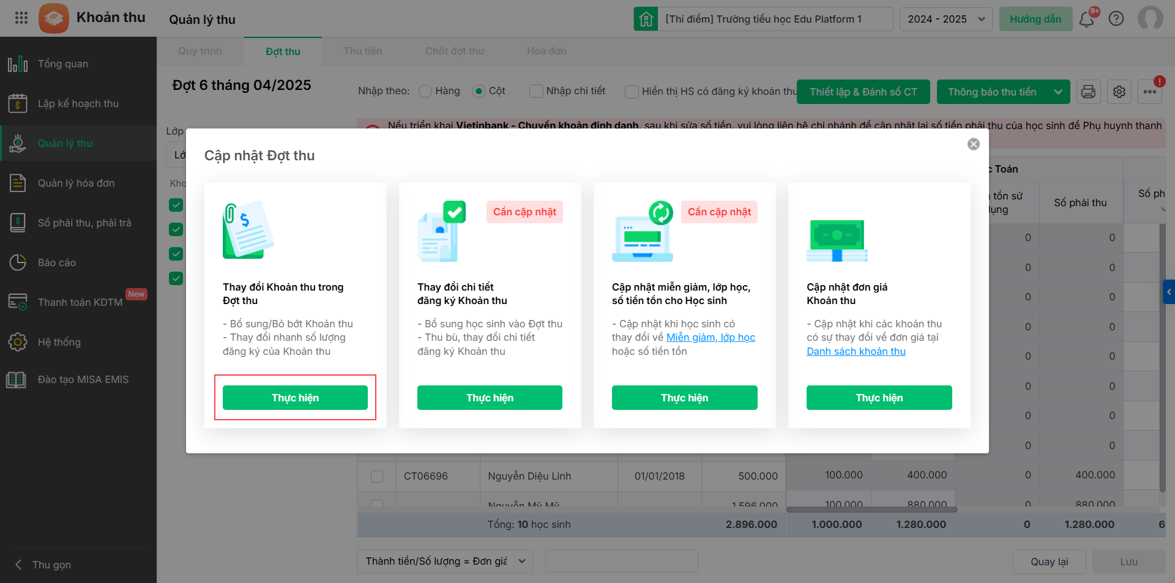Viewport: 1175px width, 583px height.
Task: Close the Cập nhật Đợt thu dialog
Action: point(974,144)
